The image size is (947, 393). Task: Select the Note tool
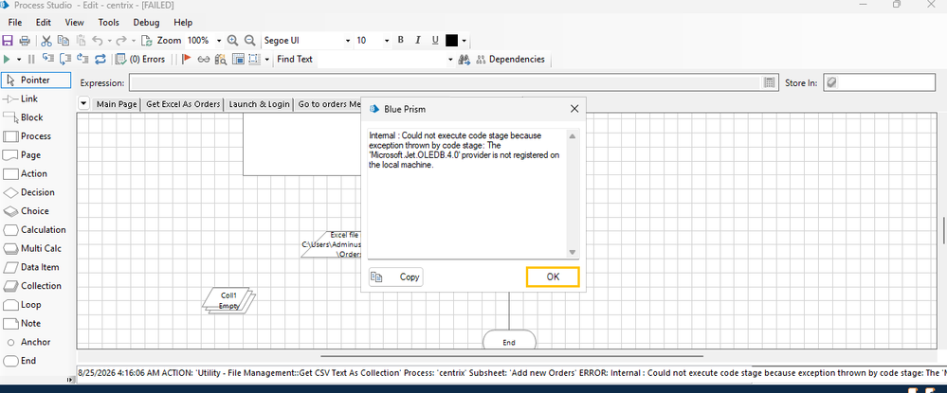[30, 323]
